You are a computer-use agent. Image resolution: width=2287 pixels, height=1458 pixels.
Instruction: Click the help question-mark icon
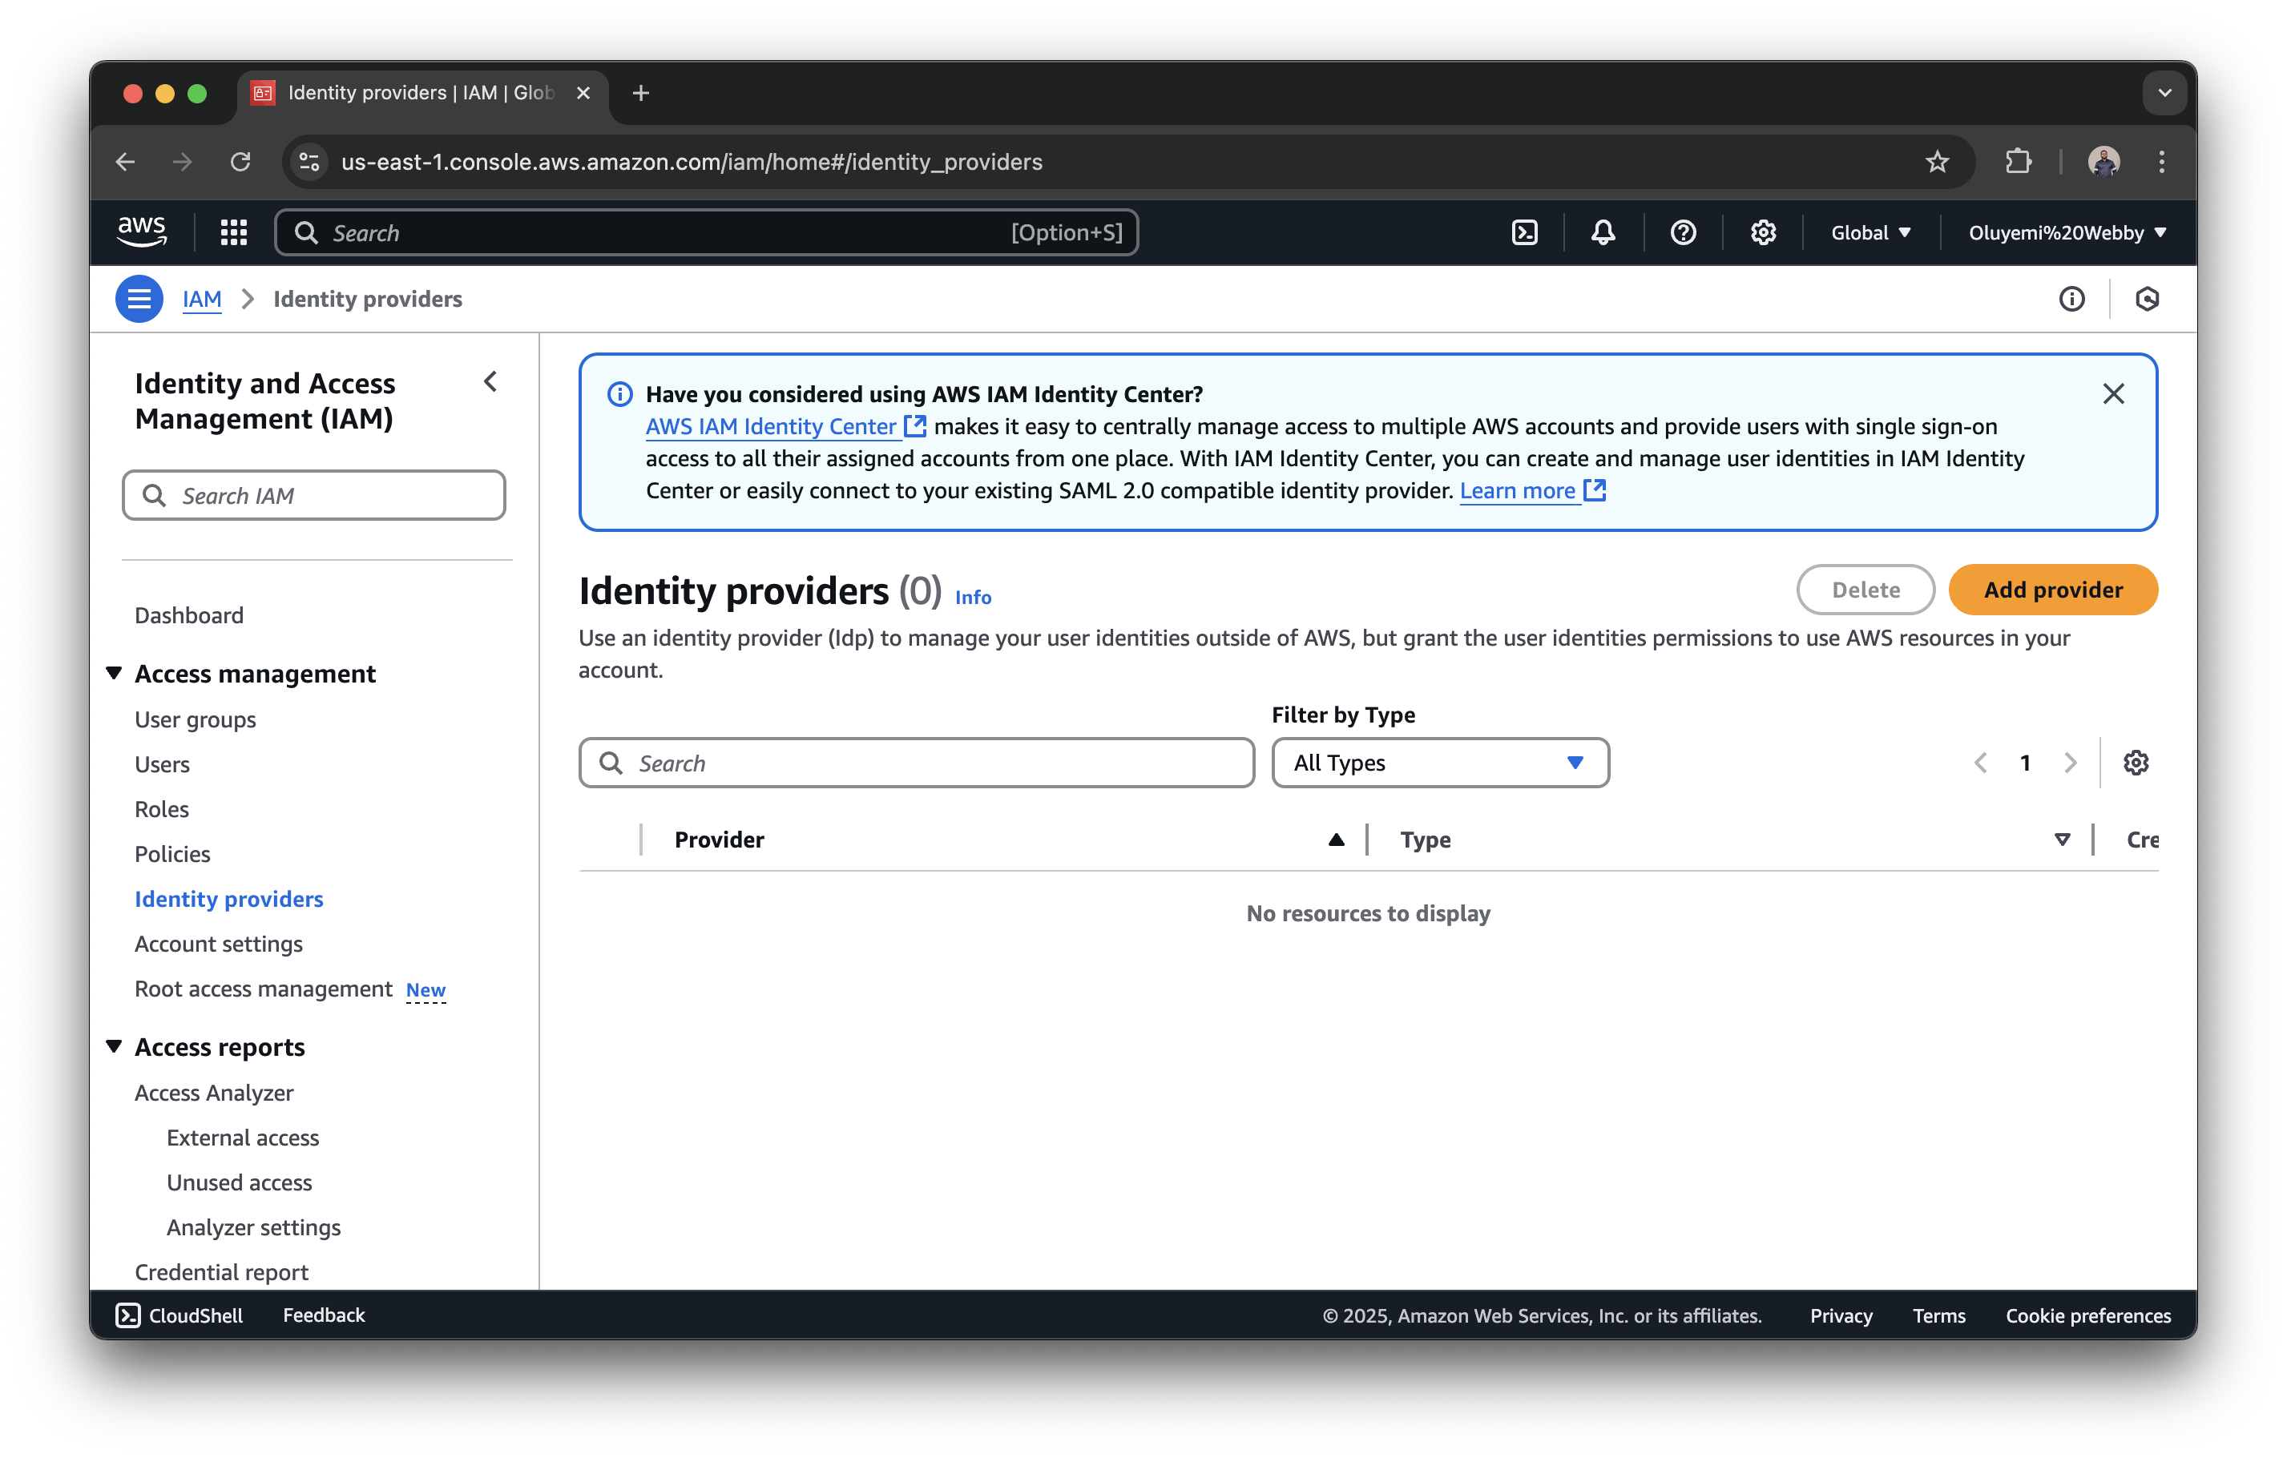(1682, 232)
